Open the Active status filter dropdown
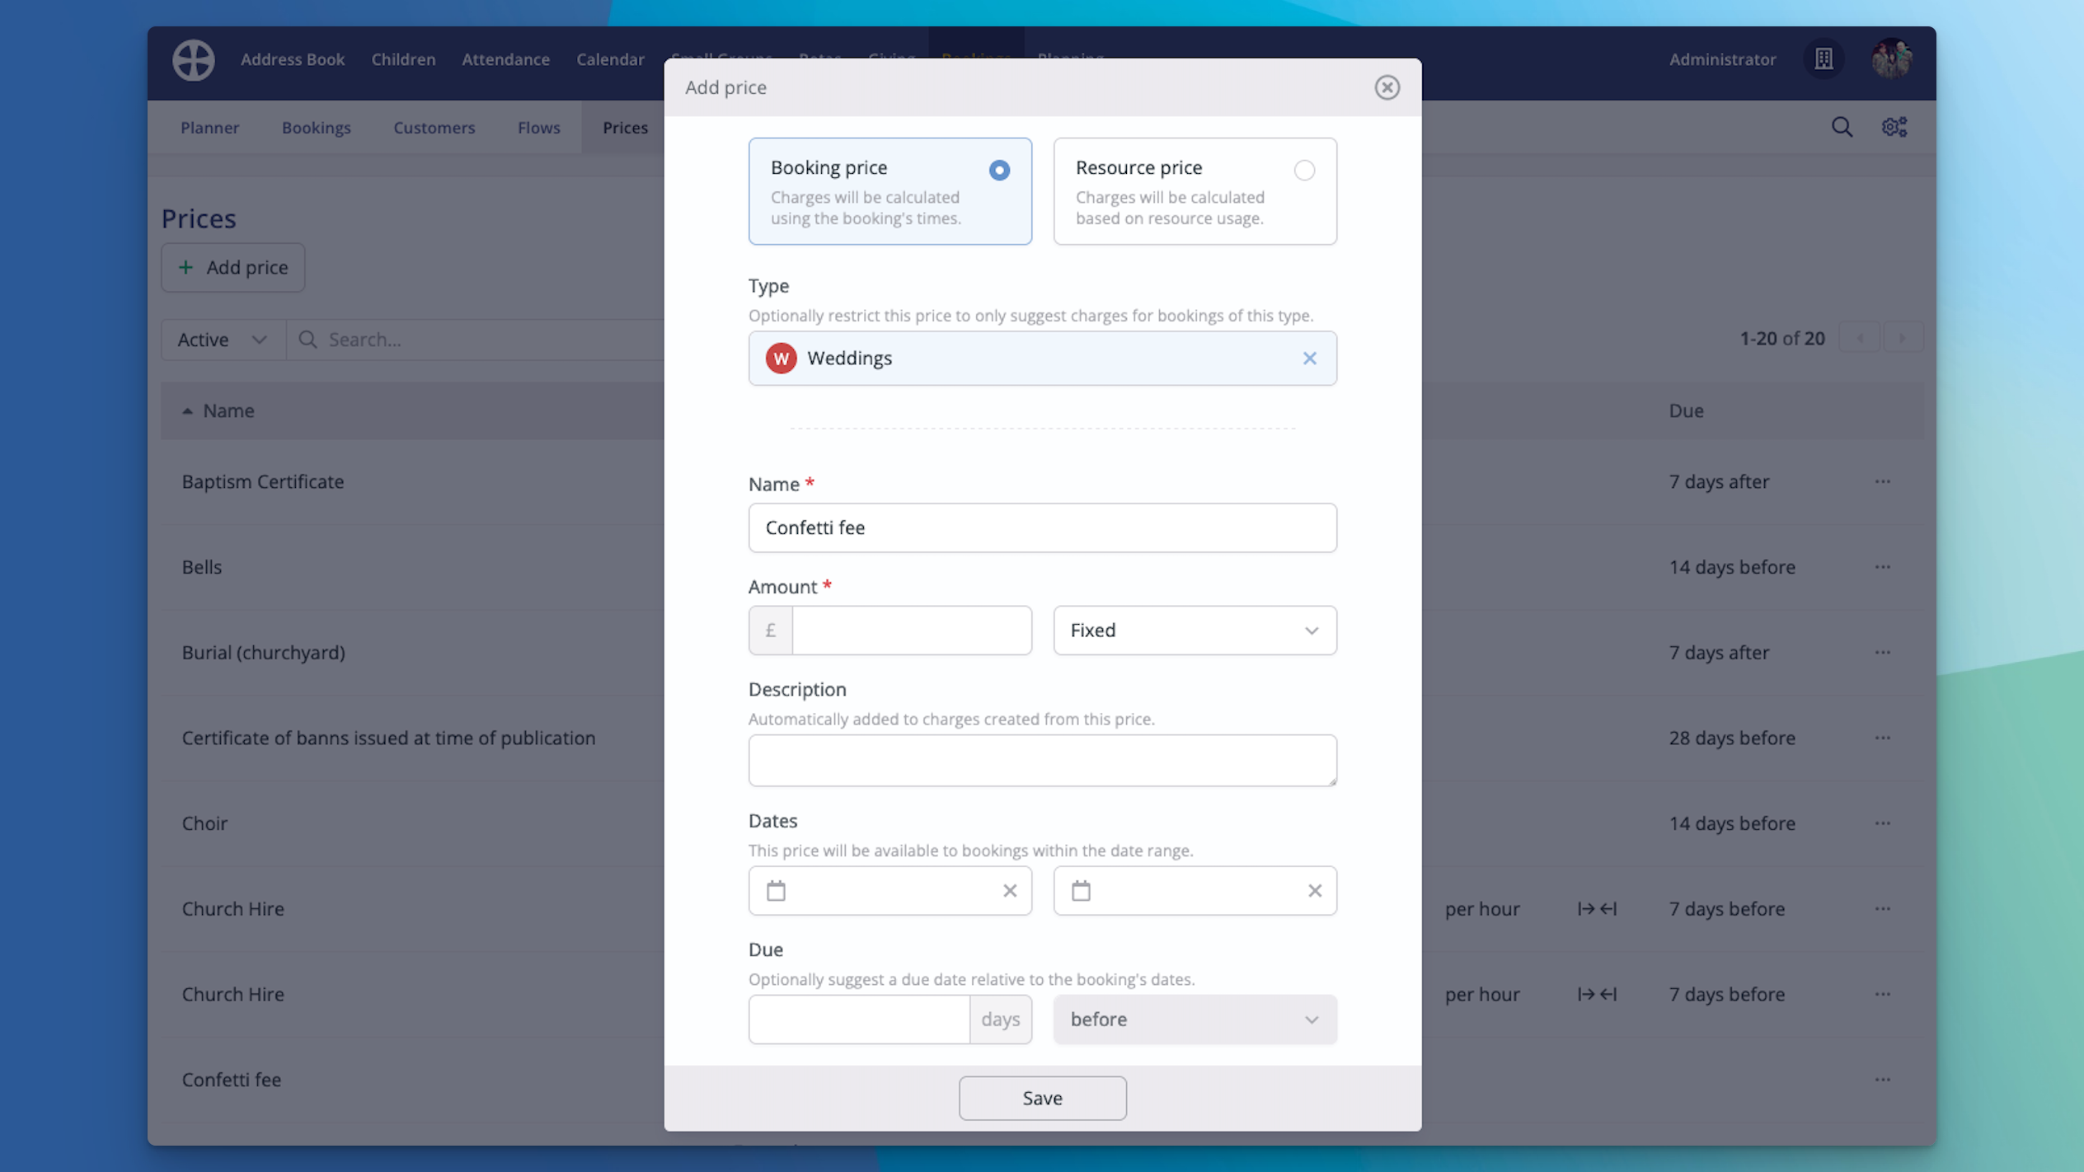 click(x=223, y=340)
